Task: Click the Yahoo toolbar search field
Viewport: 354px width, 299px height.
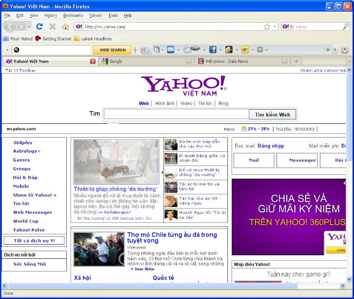Action: click(51, 50)
